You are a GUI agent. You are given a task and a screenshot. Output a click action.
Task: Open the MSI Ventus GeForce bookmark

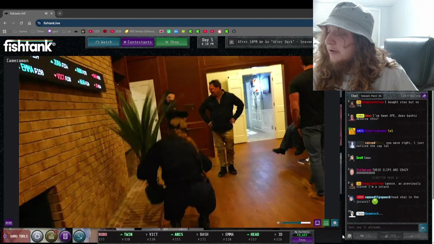tap(140, 32)
